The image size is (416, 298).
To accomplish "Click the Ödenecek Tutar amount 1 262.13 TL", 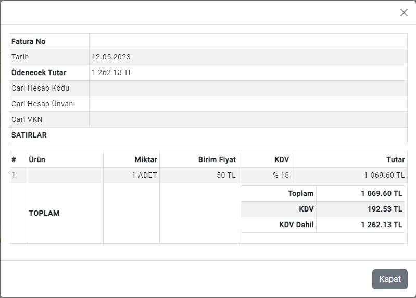I will 112,73.
